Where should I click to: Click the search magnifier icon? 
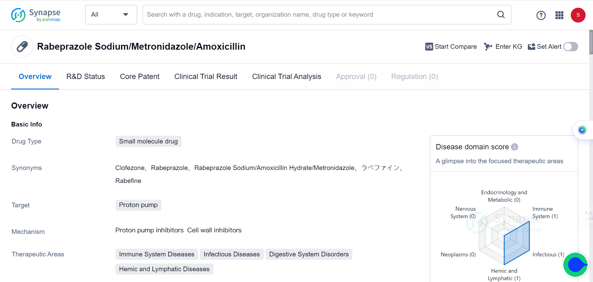(x=501, y=15)
